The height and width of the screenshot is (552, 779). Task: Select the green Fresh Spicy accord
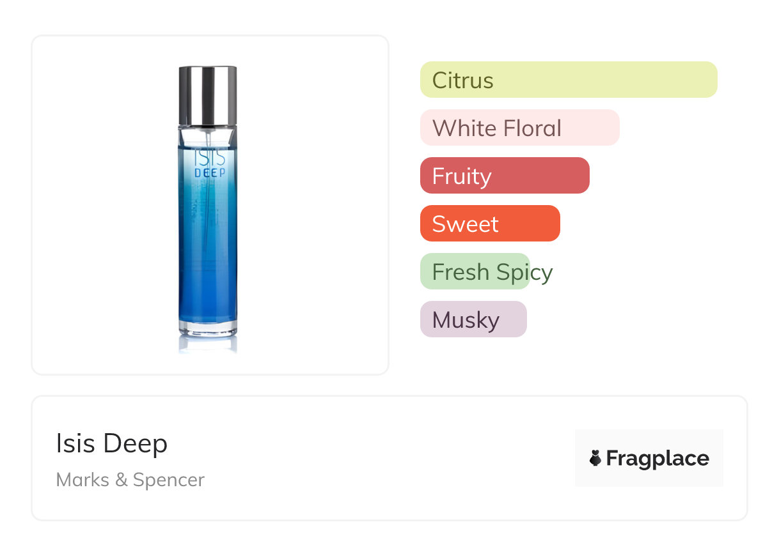click(475, 272)
